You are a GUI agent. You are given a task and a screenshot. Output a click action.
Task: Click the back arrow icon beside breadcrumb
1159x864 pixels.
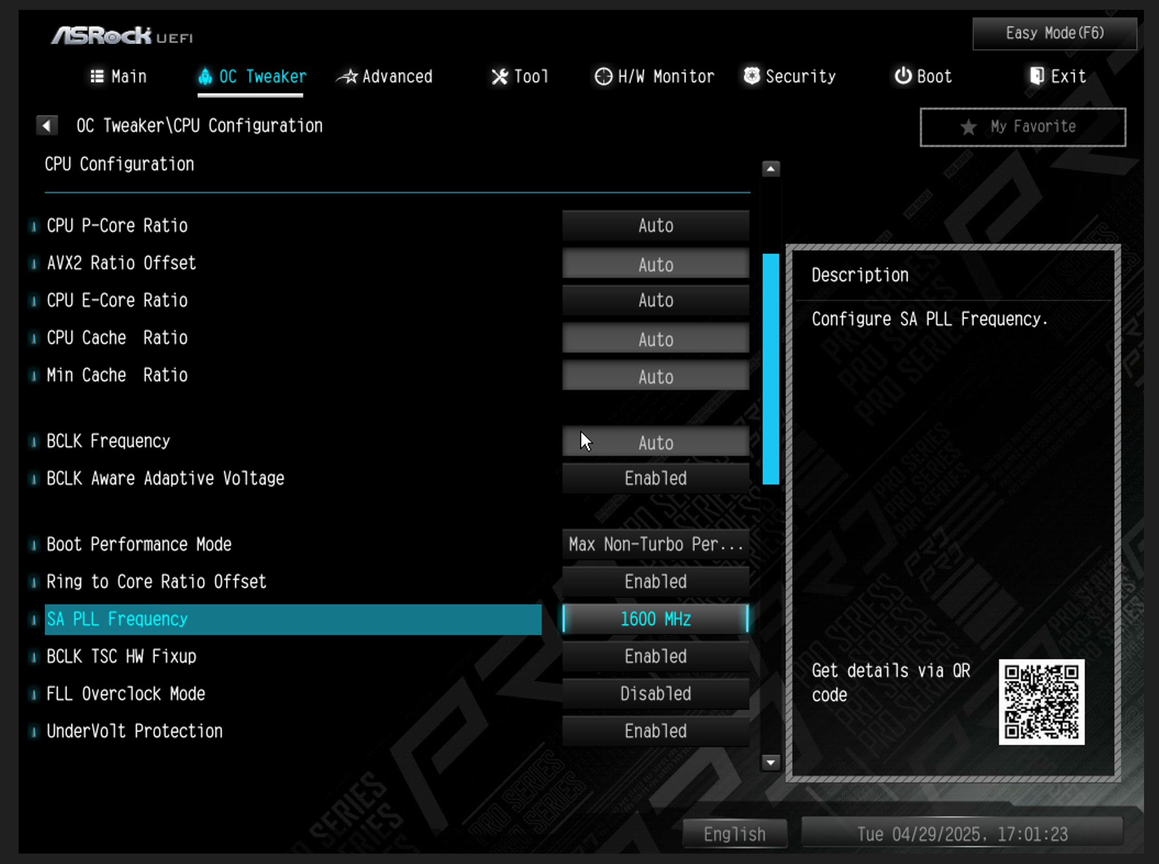click(x=47, y=126)
